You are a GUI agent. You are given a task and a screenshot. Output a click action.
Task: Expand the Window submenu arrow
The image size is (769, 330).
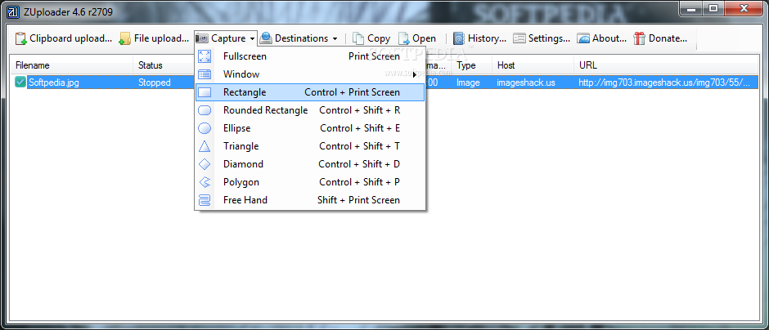(415, 74)
